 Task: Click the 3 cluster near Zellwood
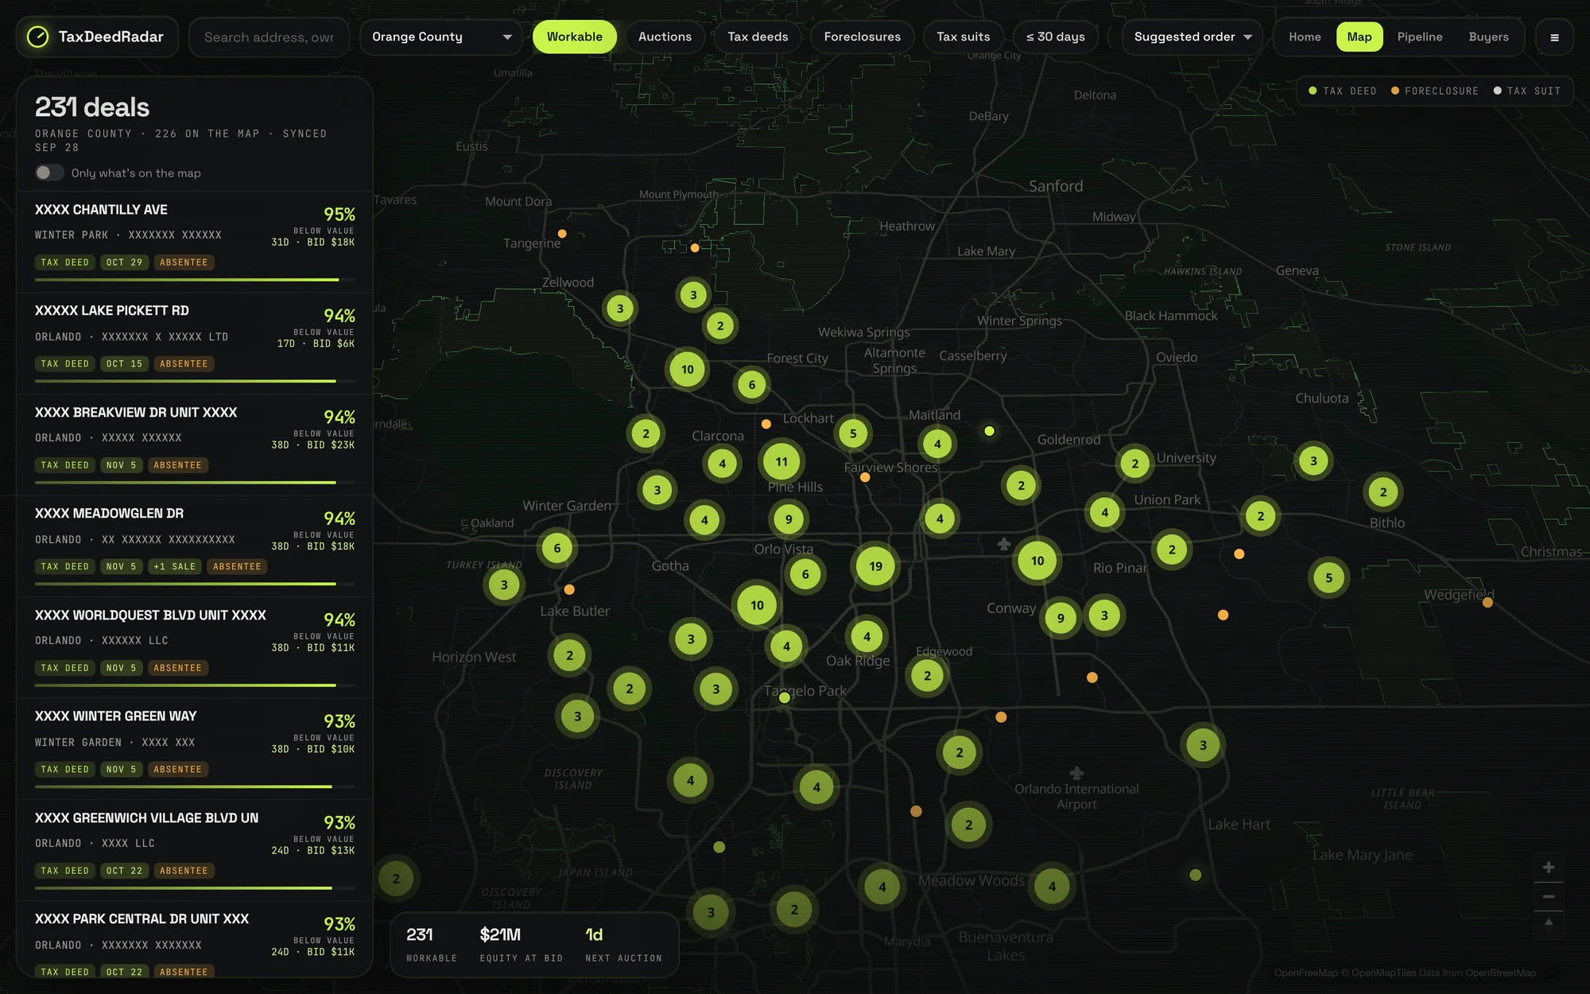pyautogui.click(x=620, y=309)
